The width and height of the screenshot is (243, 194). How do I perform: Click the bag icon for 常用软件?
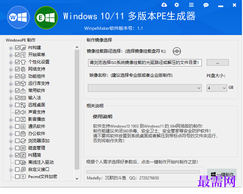pos(23,91)
